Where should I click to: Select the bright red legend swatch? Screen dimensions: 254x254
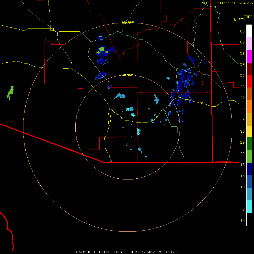249,81
